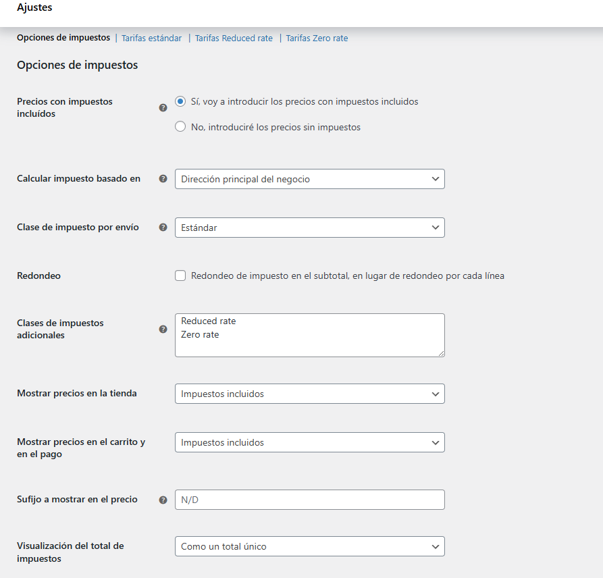Expand the Clase de impuesto por envío dropdown
The height and width of the screenshot is (578, 603).
click(x=309, y=228)
